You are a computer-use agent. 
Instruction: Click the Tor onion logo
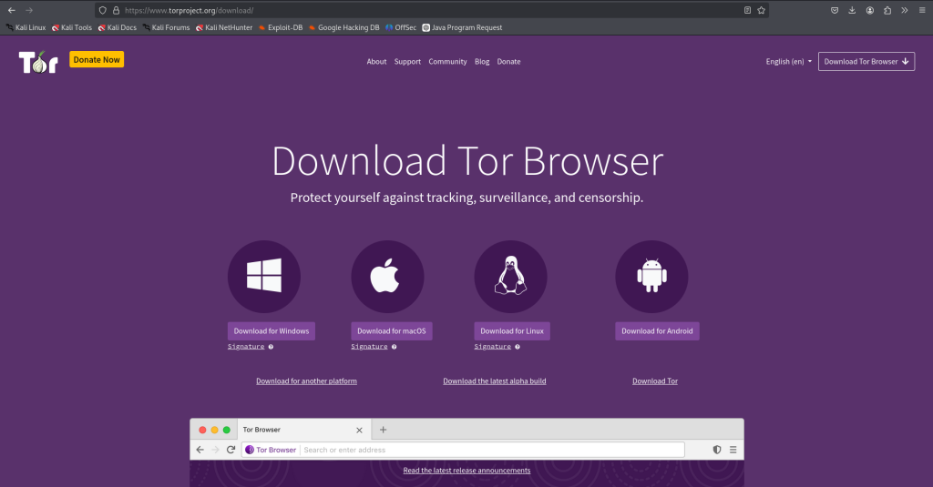[x=38, y=62]
